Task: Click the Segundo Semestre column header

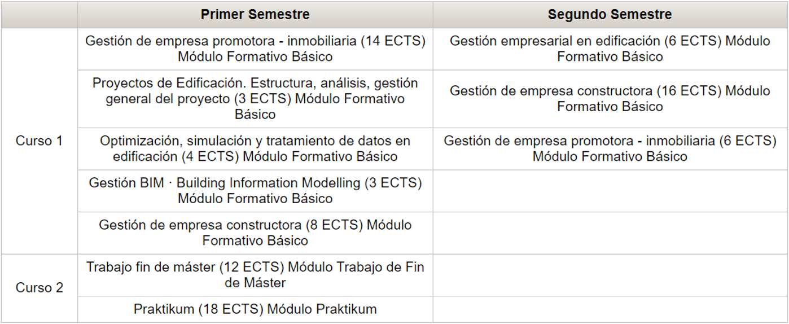Action: coord(610,15)
